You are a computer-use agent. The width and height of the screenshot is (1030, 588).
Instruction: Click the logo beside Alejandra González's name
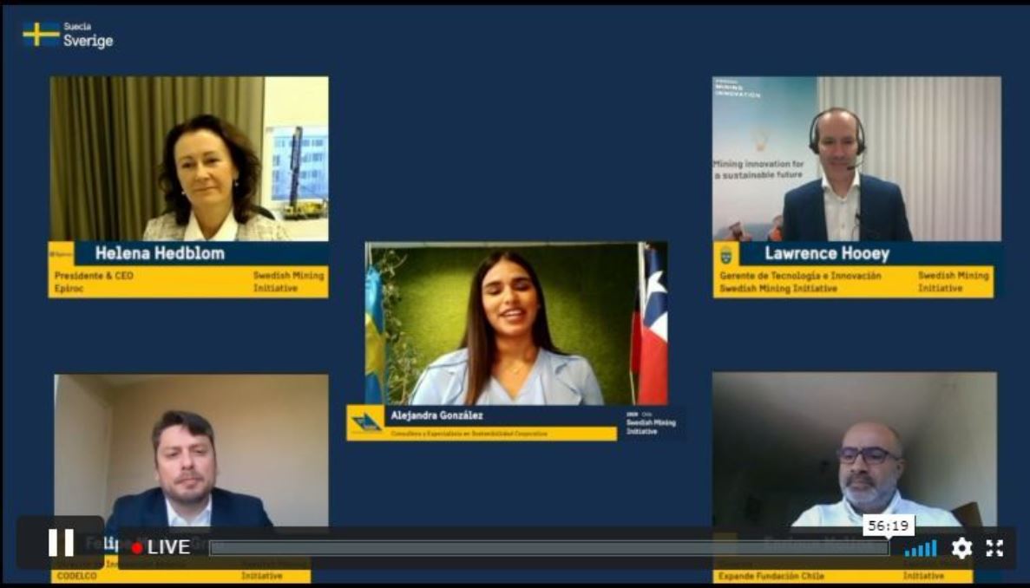click(x=366, y=421)
